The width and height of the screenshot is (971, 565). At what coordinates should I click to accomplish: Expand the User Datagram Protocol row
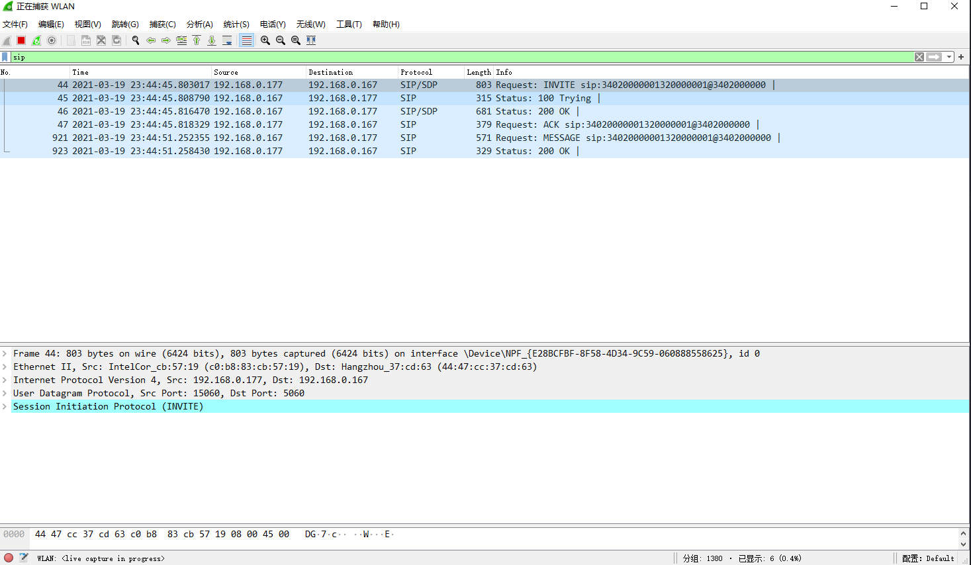coord(5,393)
